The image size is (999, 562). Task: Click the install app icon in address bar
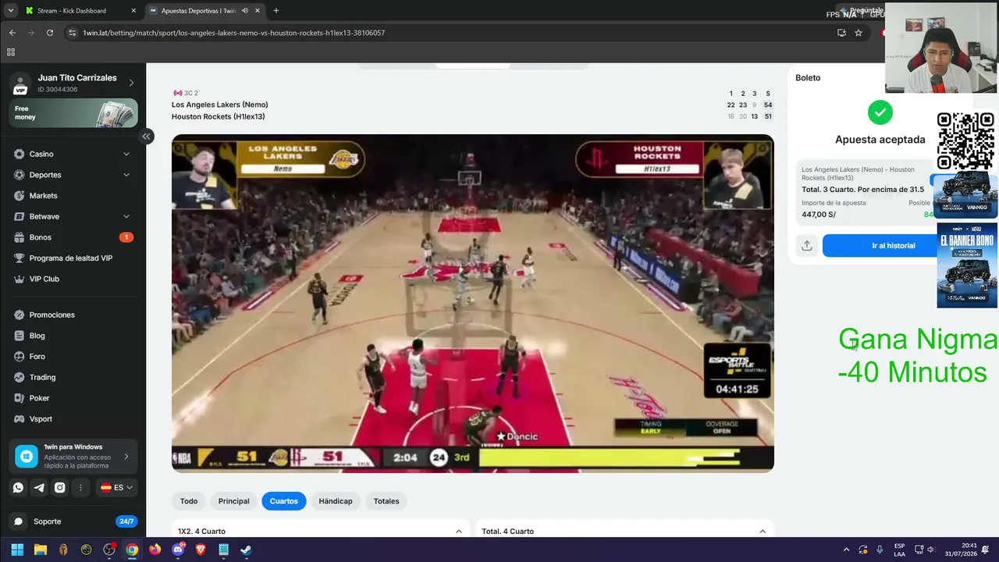click(x=841, y=33)
